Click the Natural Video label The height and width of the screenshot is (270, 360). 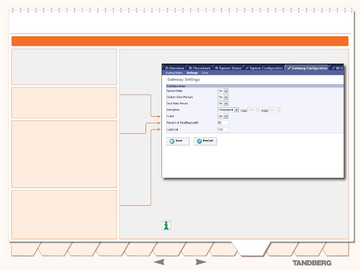point(174,91)
